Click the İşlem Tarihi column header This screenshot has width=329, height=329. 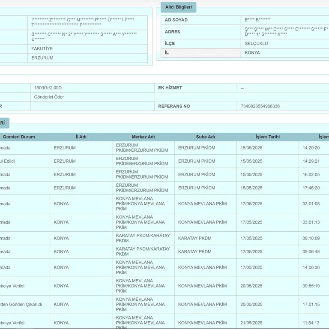268,137
